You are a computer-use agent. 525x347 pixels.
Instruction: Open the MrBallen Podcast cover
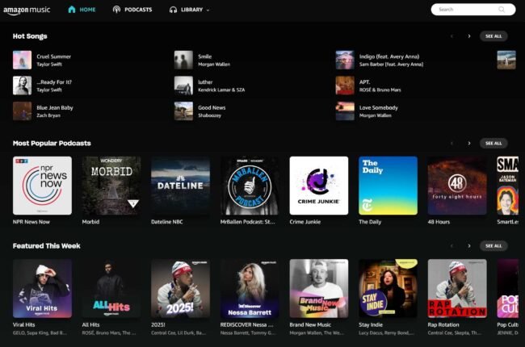[x=250, y=186]
